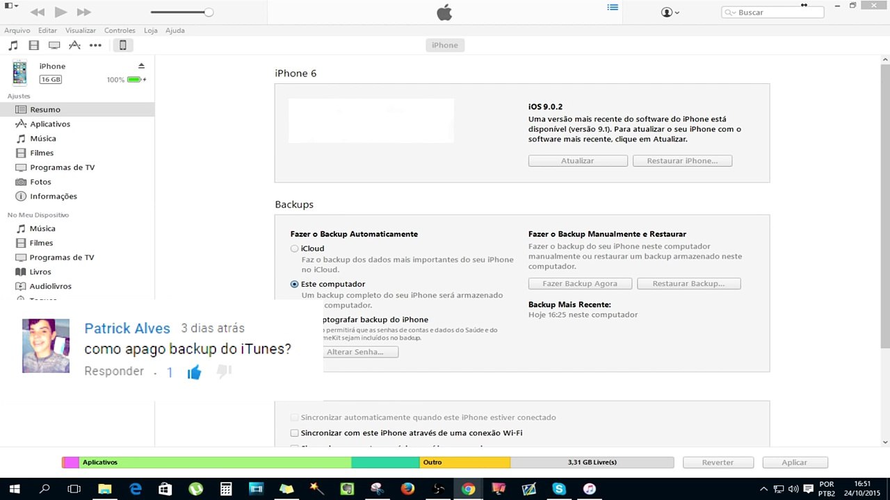Open Calculator from the taskbar

225,489
